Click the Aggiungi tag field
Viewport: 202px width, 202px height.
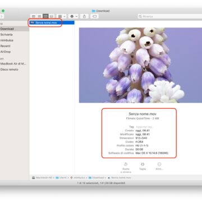[145, 127]
